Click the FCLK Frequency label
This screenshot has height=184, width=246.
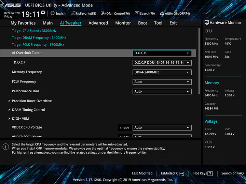[x=24, y=81]
